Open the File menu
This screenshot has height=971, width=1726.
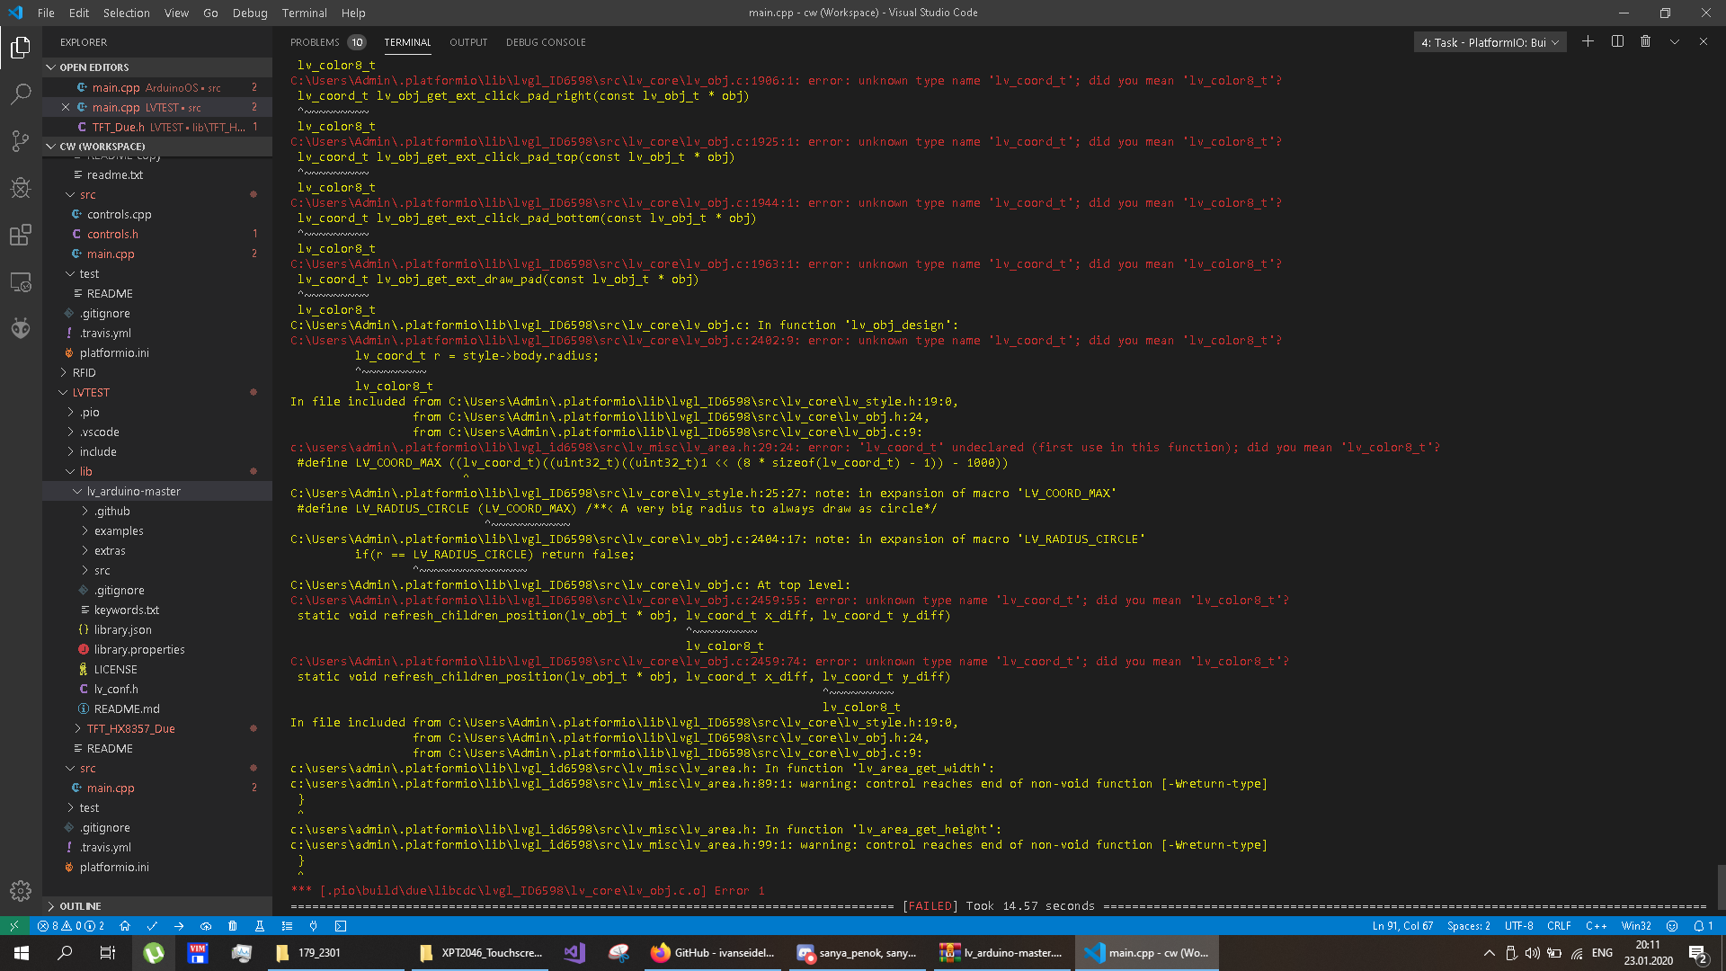click(46, 13)
